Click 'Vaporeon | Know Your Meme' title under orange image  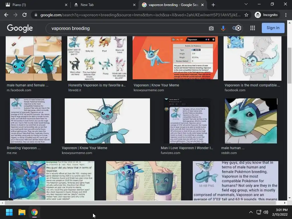156,85
